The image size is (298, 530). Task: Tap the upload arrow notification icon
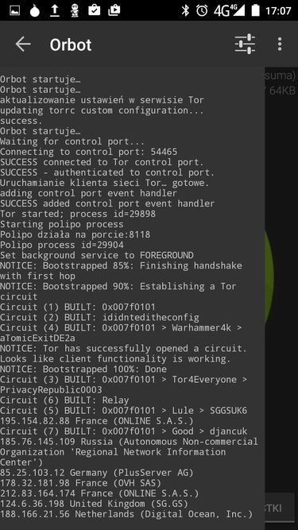tap(54, 10)
